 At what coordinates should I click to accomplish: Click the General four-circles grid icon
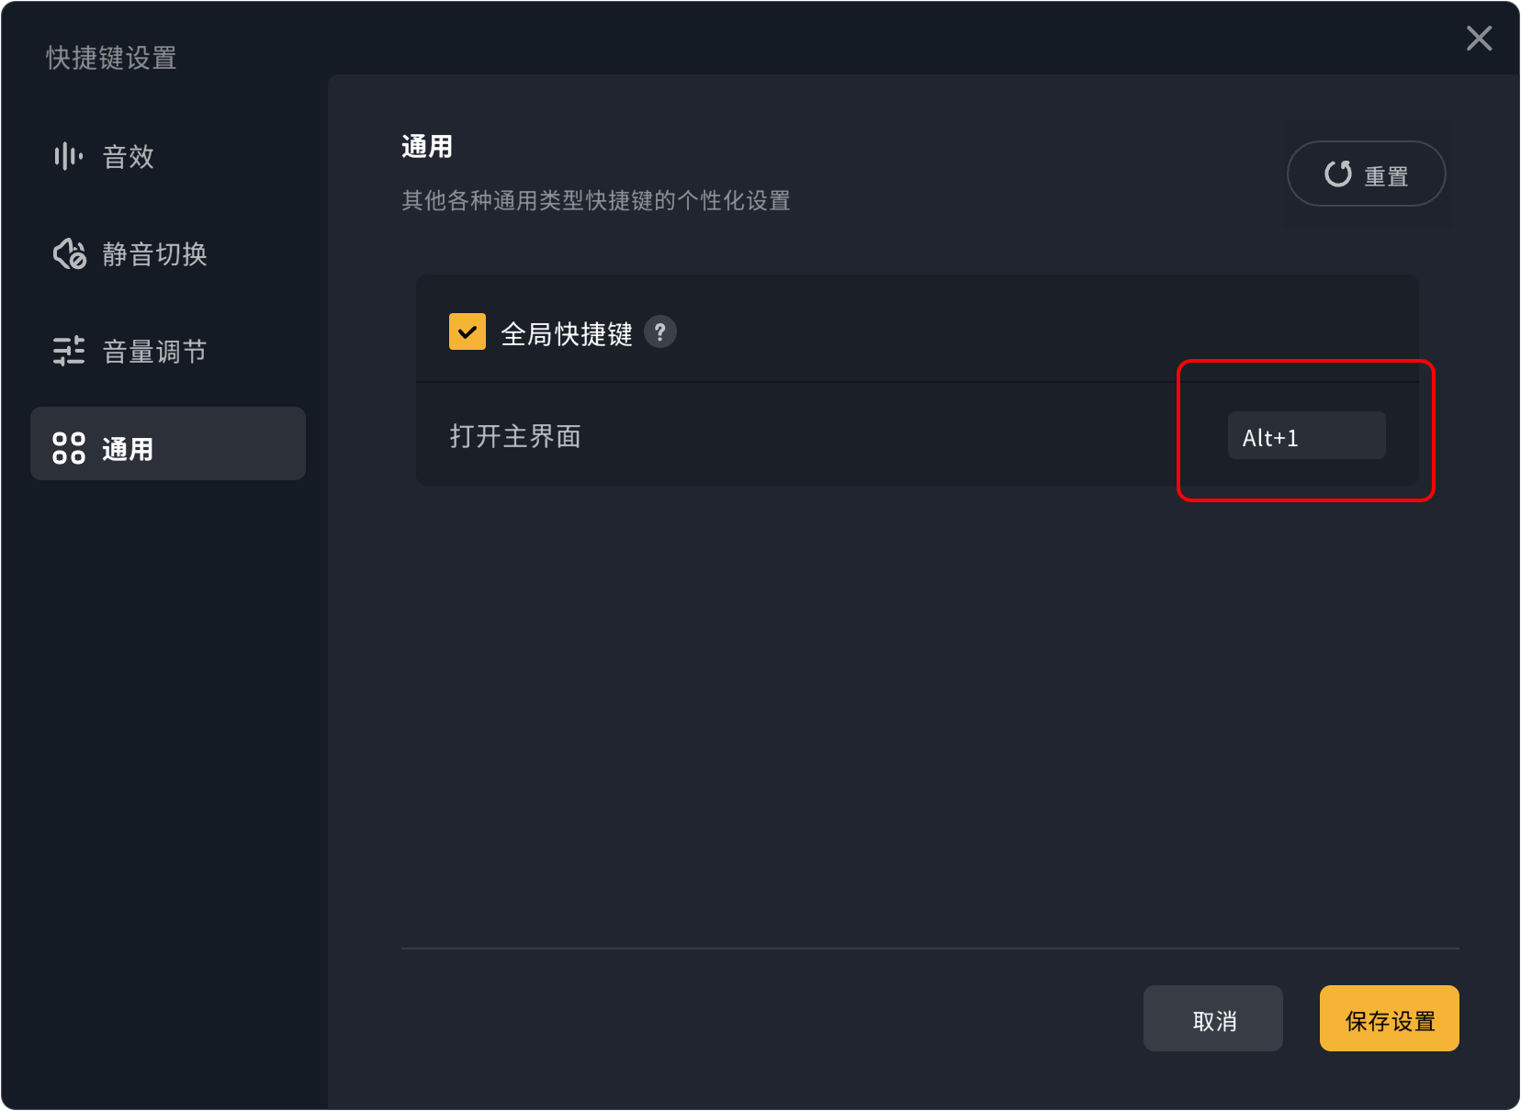point(69,448)
